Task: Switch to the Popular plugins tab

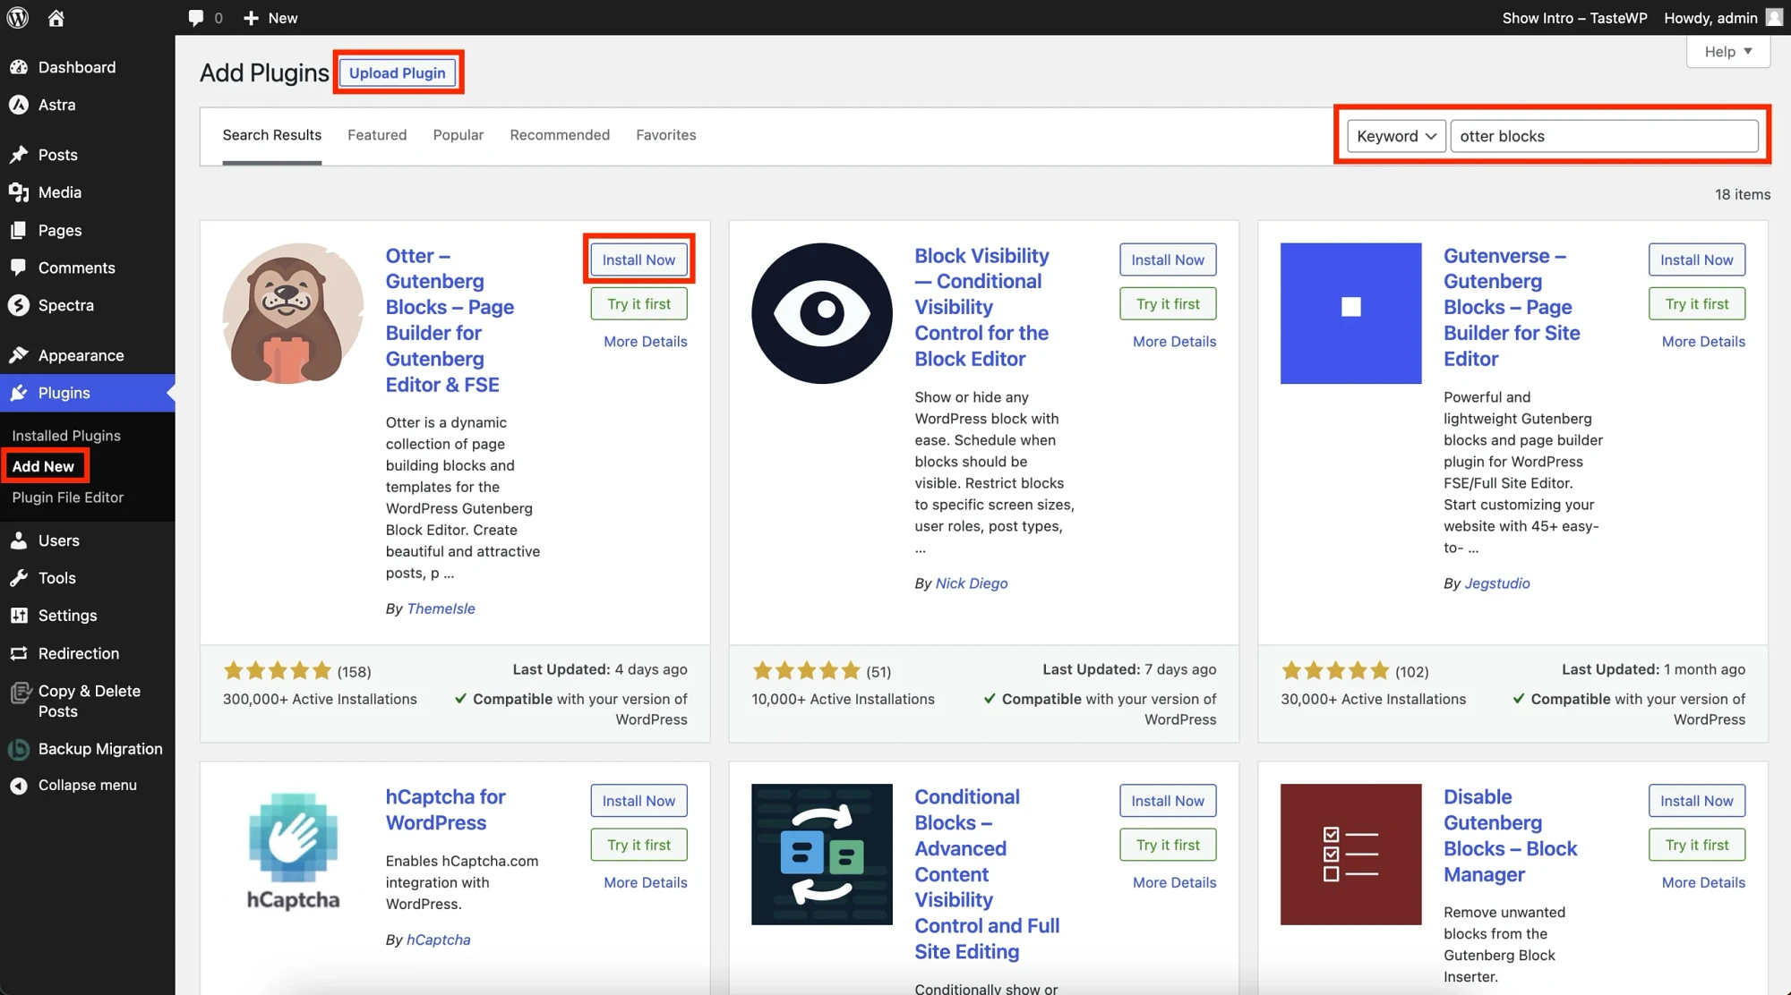Action: point(458,135)
